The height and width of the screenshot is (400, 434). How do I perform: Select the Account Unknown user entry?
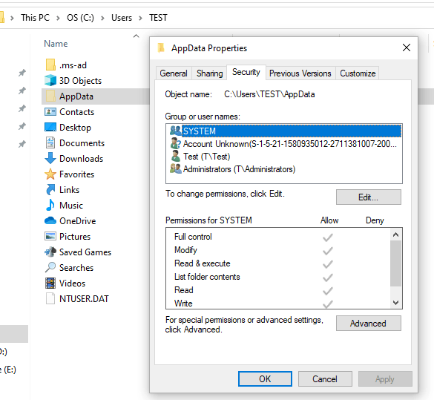[284, 144]
